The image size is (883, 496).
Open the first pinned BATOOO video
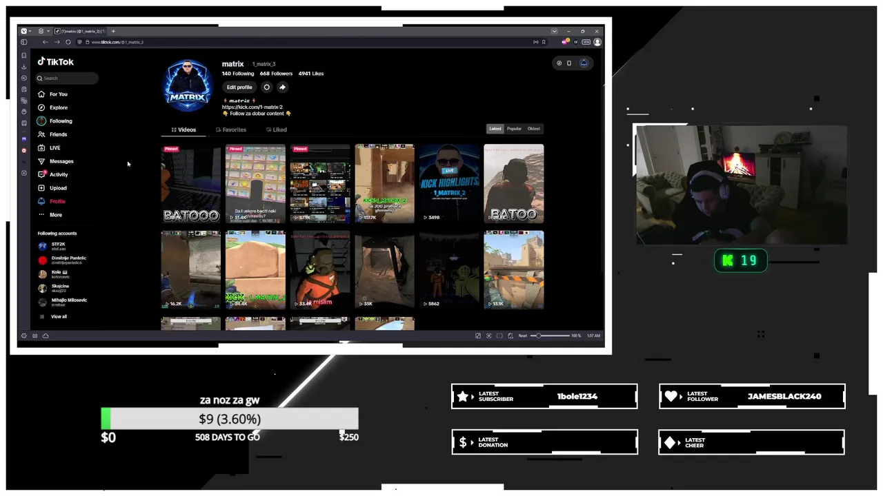(x=191, y=184)
